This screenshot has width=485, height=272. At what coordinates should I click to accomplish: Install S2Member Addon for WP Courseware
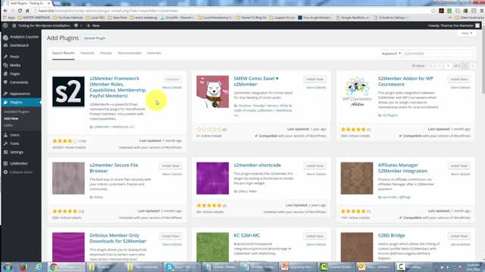point(459,79)
